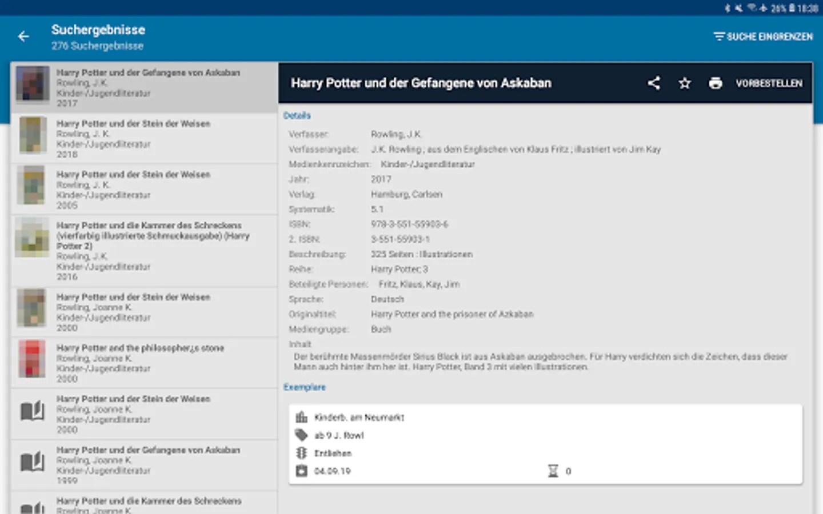The height and width of the screenshot is (514, 823).
Task: Go back with the arrow icon
Action: 23,37
